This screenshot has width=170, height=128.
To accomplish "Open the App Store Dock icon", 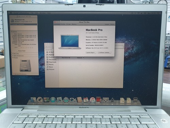I will 53,100.
